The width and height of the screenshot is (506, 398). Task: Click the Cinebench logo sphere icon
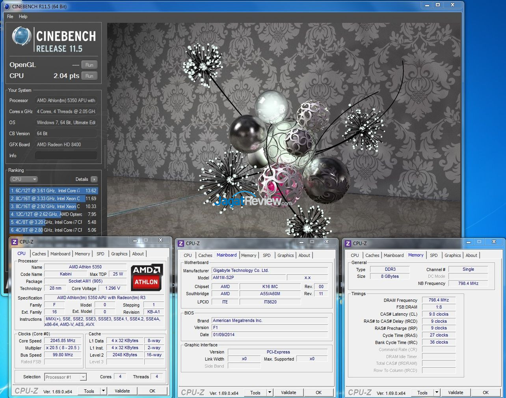22,37
